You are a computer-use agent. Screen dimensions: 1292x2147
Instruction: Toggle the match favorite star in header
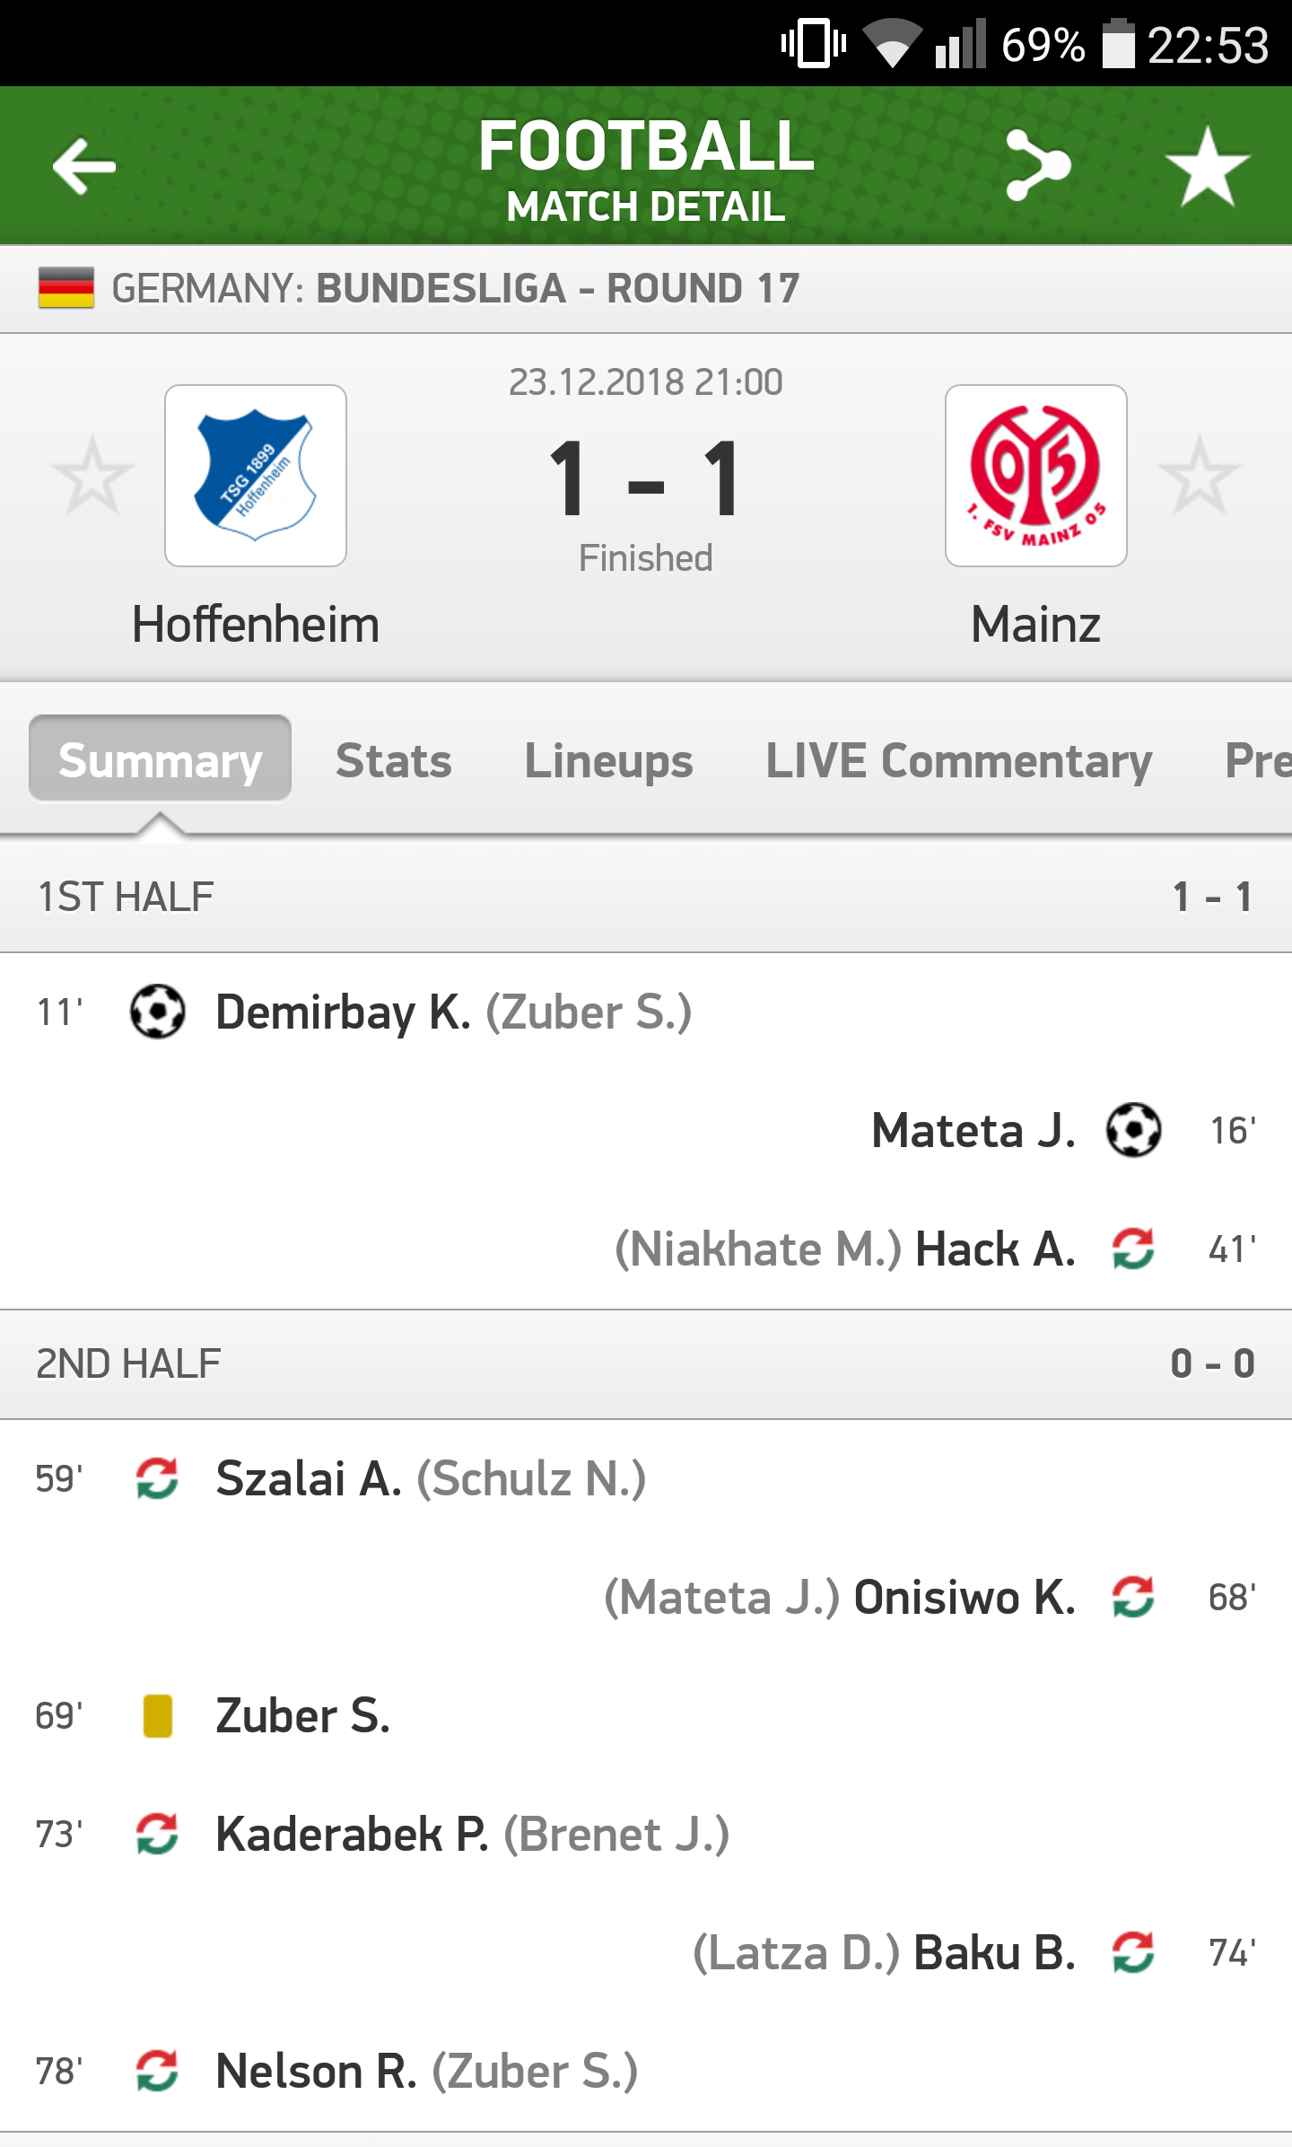[x=1207, y=166]
